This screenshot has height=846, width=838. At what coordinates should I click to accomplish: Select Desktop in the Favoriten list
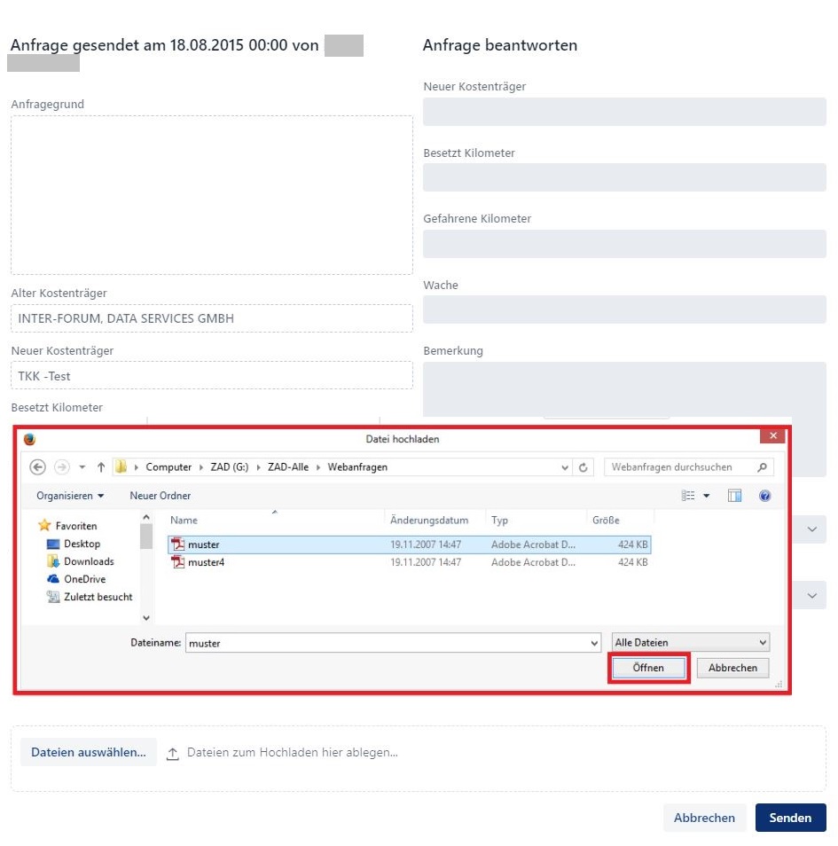82,544
